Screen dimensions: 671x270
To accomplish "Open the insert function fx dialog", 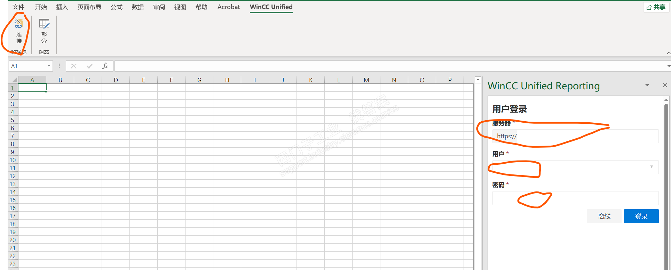I will (105, 66).
